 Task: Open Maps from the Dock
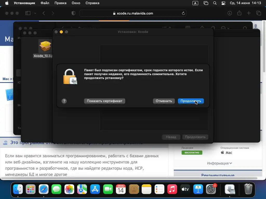click(82, 189)
